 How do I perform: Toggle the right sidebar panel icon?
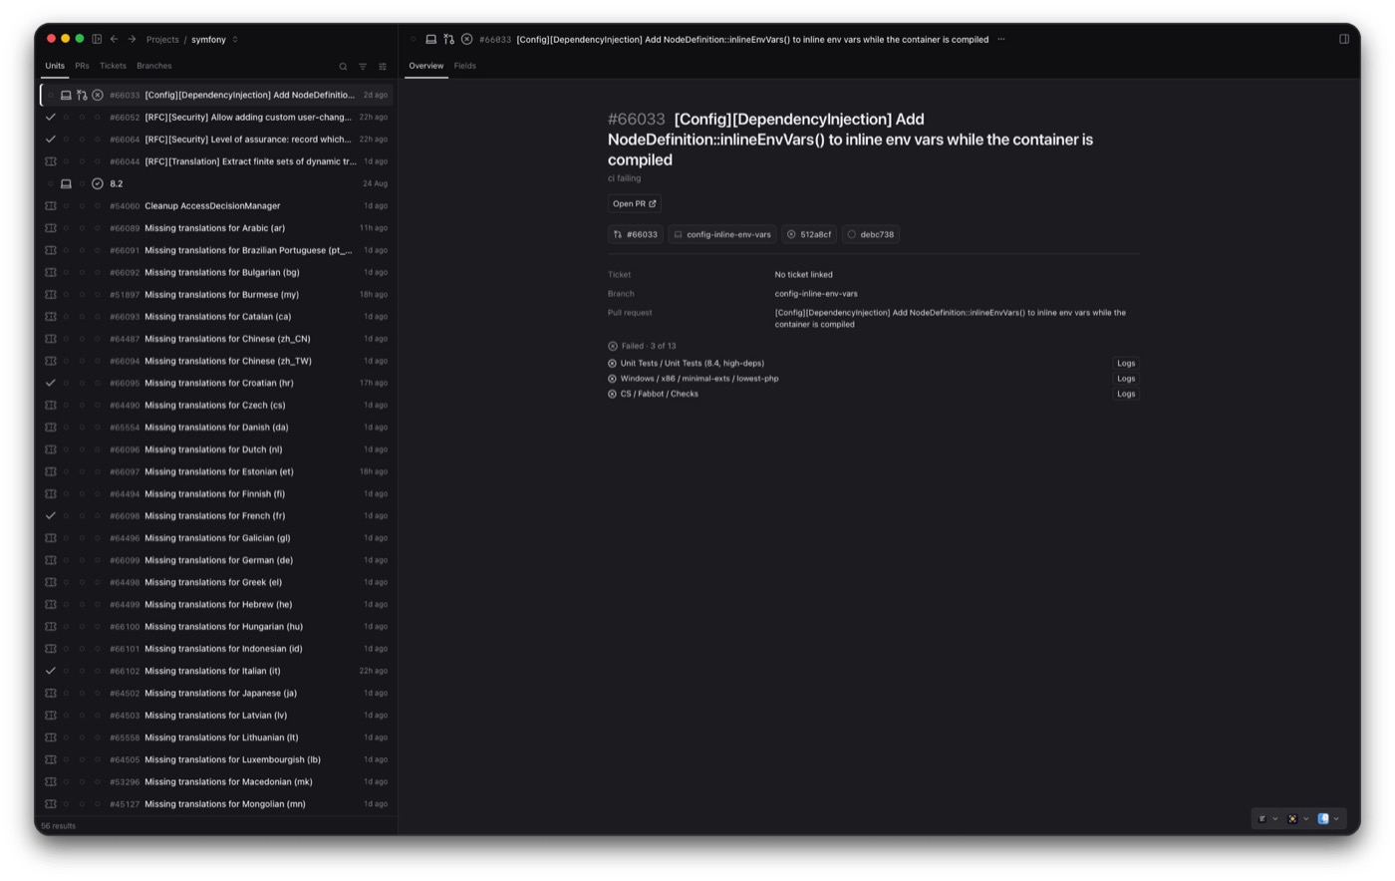coord(1344,39)
